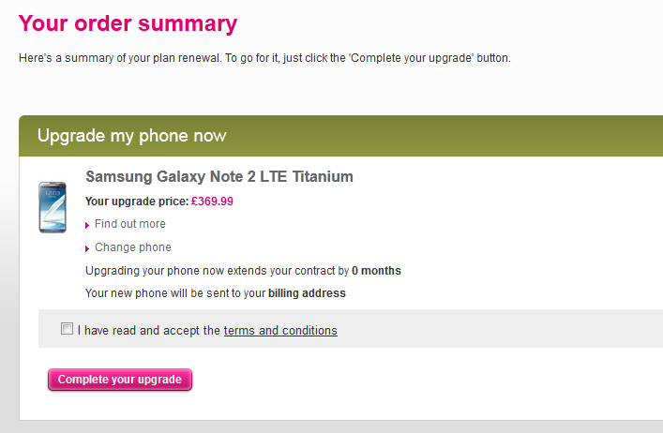Click the plan renewal summary paragraph
Image resolution: width=663 pixels, height=433 pixels.
[264, 58]
